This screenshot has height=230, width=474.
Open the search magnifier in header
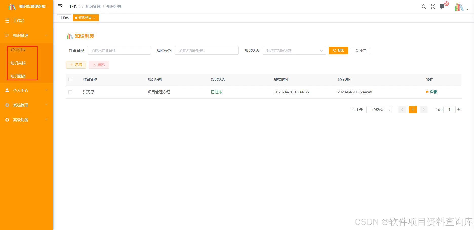pyautogui.click(x=424, y=7)
